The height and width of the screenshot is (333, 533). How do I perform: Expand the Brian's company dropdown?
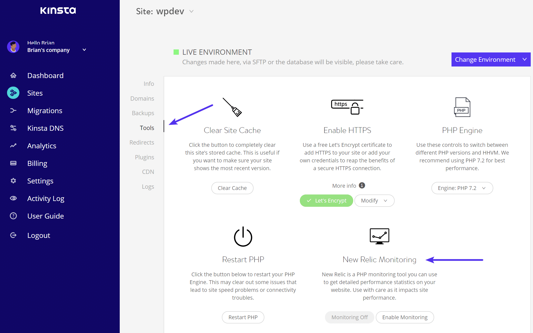point(85,50)
